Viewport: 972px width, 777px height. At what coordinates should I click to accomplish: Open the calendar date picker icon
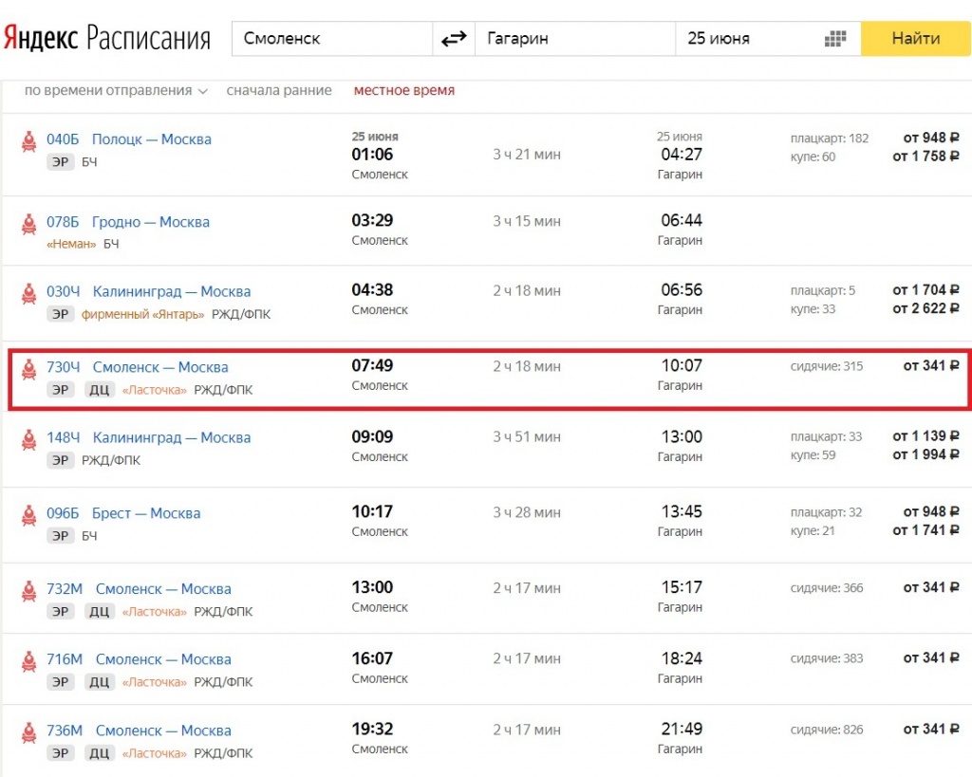click(834, 39)
